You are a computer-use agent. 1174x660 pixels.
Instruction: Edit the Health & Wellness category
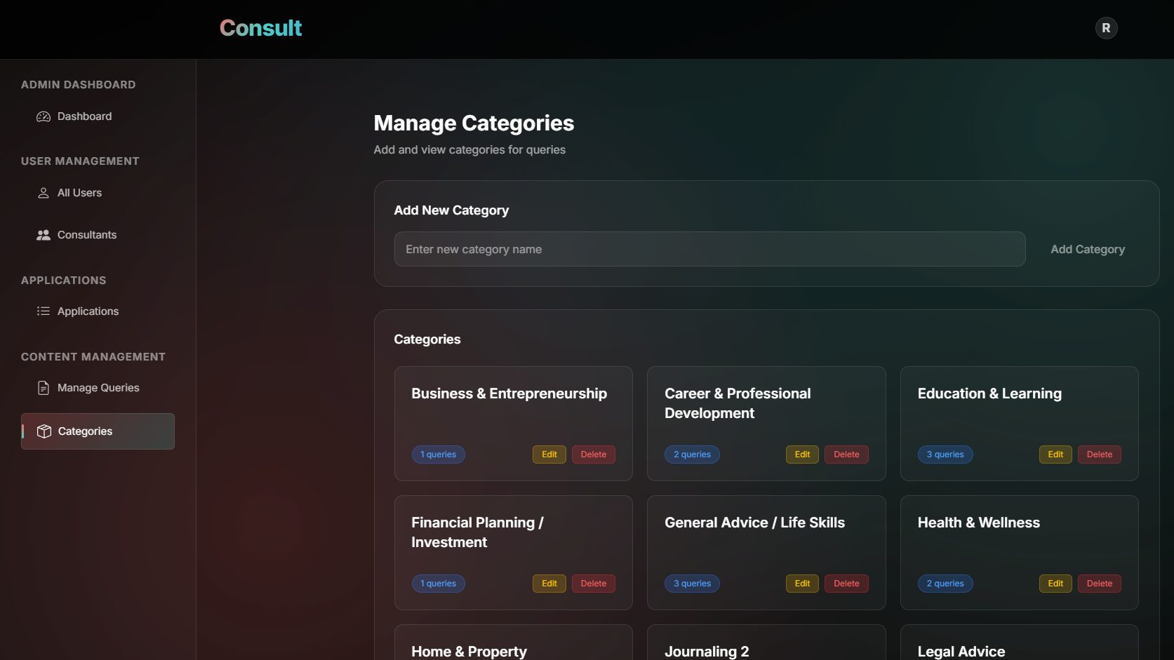pos(1055,584)
